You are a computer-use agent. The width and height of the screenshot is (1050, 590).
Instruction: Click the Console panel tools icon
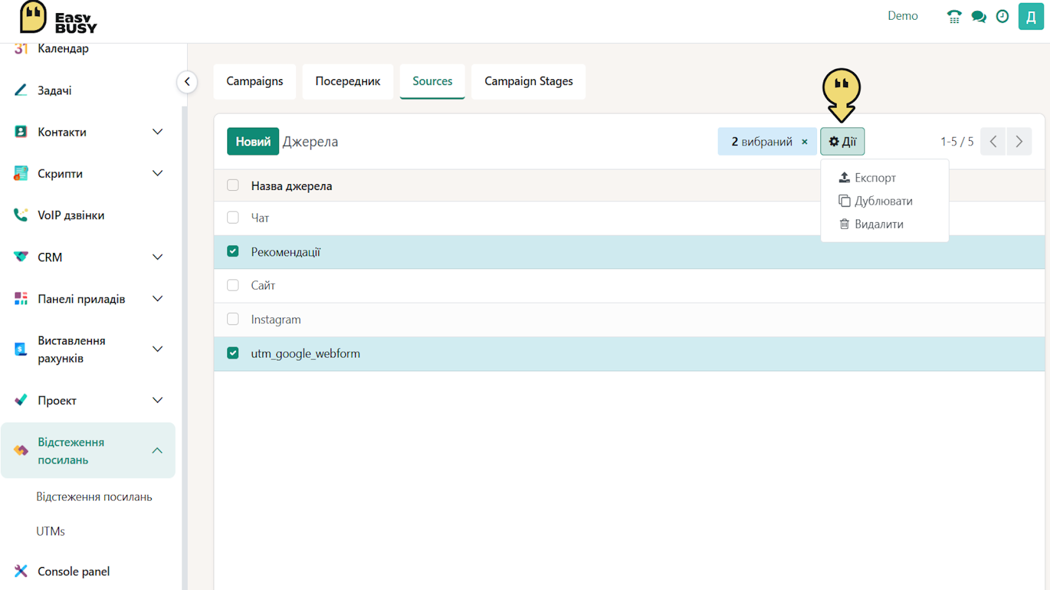(x=21, y=571)
